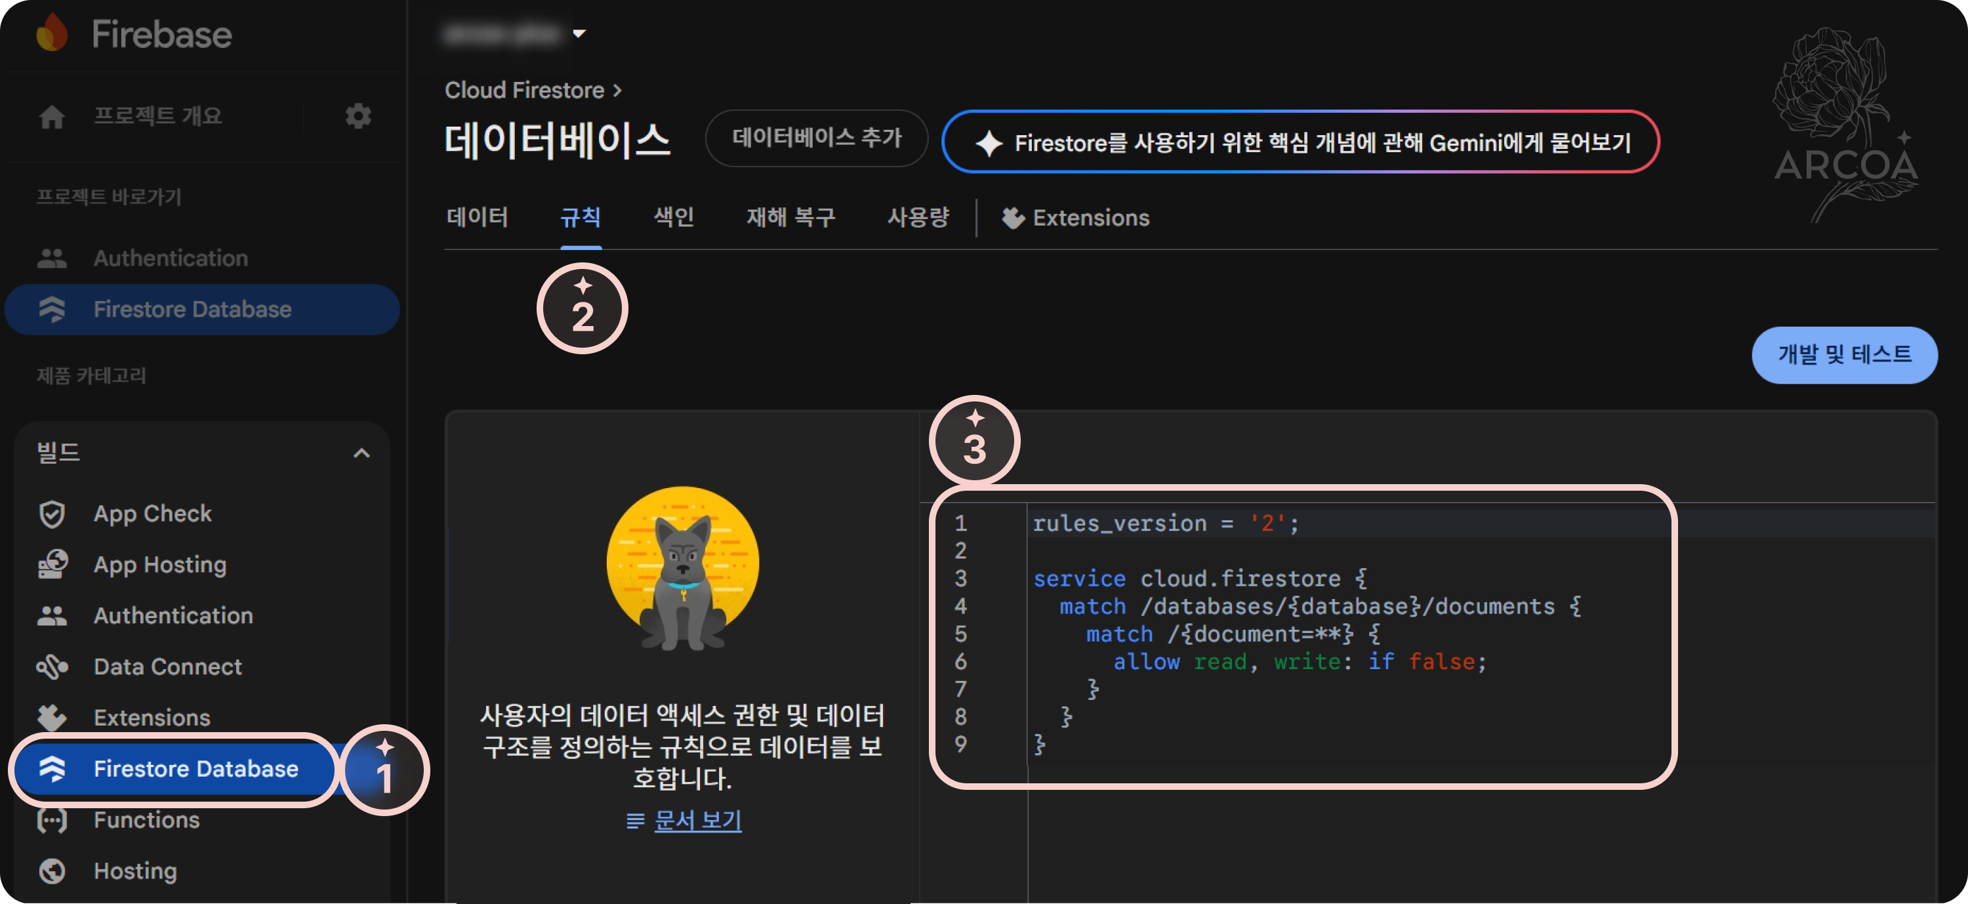The image size is (1968, 904).
Task: Collapse the 빌드 section chevron
Action: (x=362, y=453)
